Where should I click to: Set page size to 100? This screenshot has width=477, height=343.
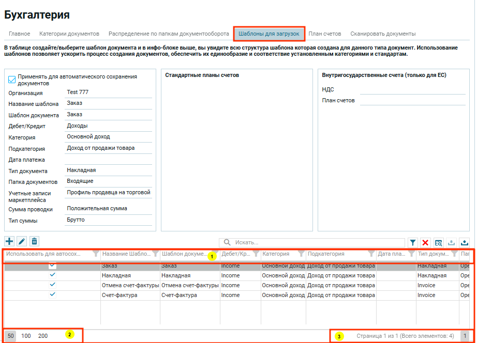pyautogui.click(x=26, y=336)
